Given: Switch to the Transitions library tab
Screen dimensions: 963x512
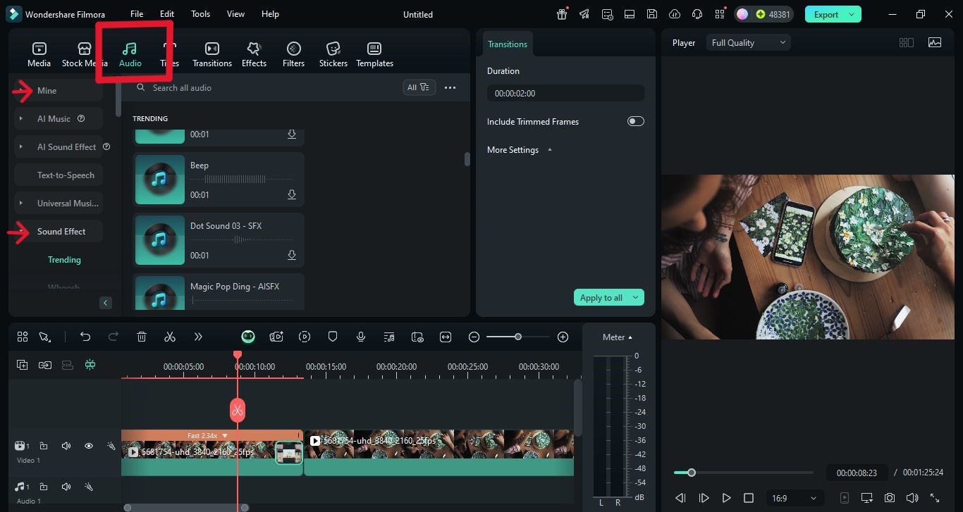Looking at the screenshot, I should point(211,54).
